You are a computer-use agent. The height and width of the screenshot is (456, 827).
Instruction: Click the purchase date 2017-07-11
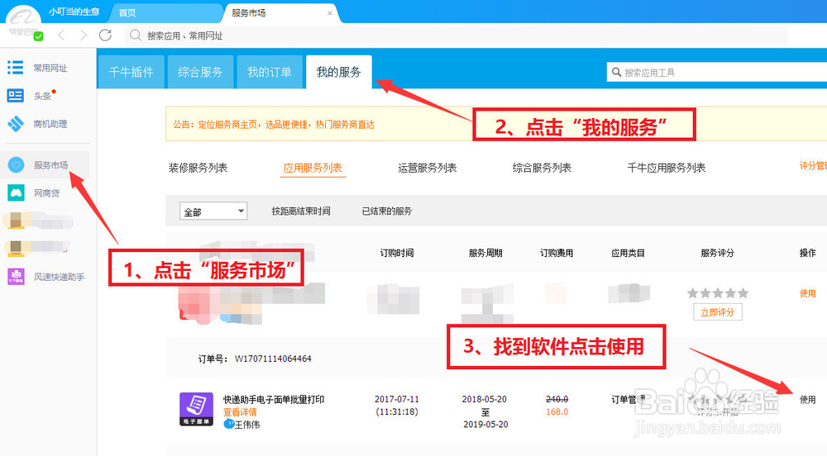pyautogui.click(x=397, y=399)
